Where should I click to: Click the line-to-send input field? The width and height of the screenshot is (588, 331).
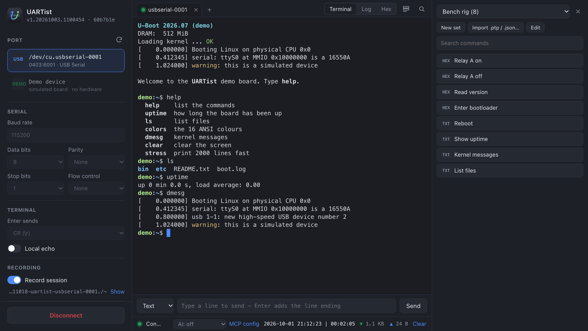(286, 306)
